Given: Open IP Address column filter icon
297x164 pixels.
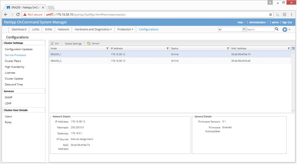Looking at the screenshot, I should pyautogui.click(x=168, y=49).
